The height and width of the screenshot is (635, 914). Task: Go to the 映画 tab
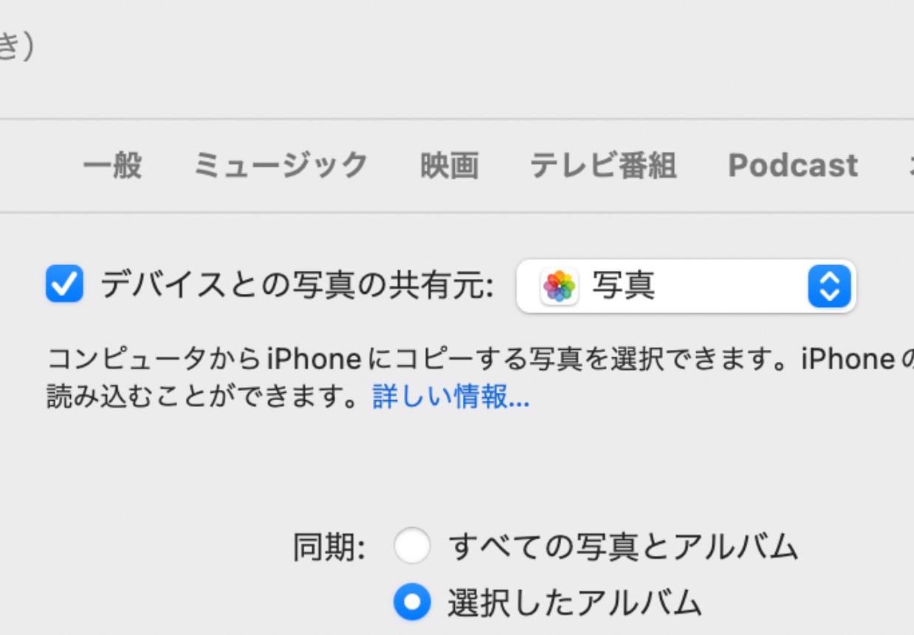coord(449,165)
